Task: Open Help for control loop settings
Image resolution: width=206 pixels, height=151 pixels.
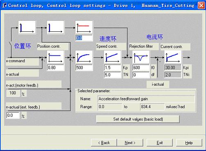Action: click(x=189, y=143)
